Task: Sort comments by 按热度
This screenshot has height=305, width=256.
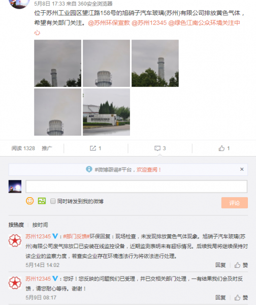Action: tap(16, 225)
